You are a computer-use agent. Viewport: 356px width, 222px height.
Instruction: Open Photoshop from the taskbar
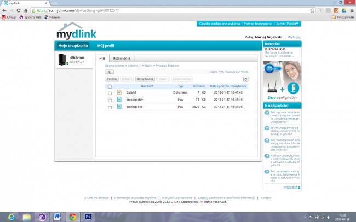click(x=88, y=217)
